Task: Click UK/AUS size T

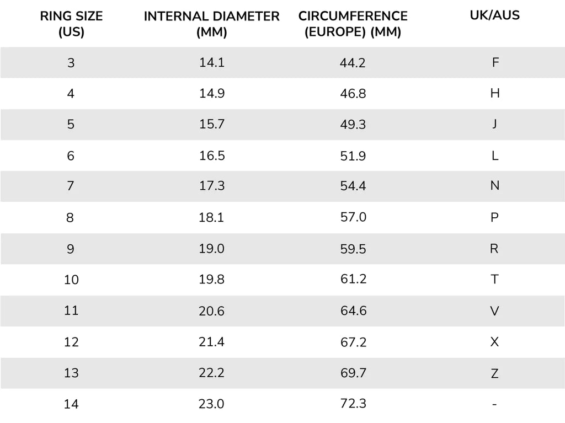Action: click(x=494, y=280)
